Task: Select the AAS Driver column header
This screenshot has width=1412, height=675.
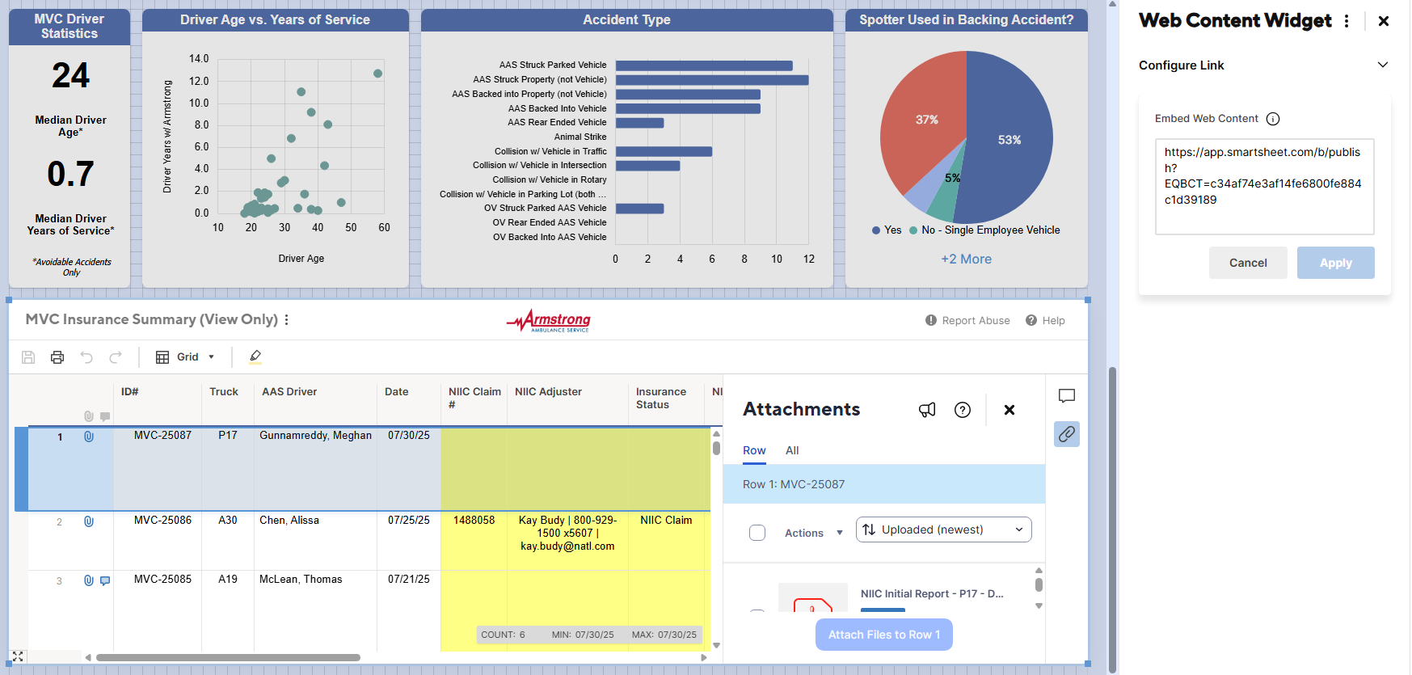Action: pos(289,392)
